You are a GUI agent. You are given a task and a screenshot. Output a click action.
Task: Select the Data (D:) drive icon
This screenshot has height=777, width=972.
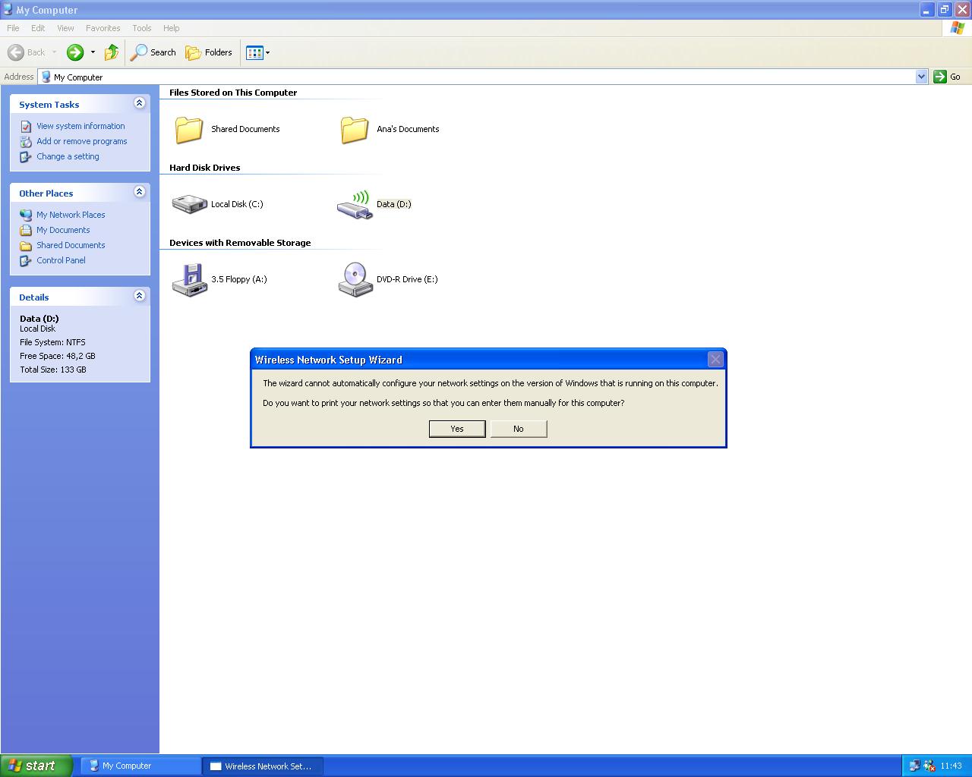355,204
